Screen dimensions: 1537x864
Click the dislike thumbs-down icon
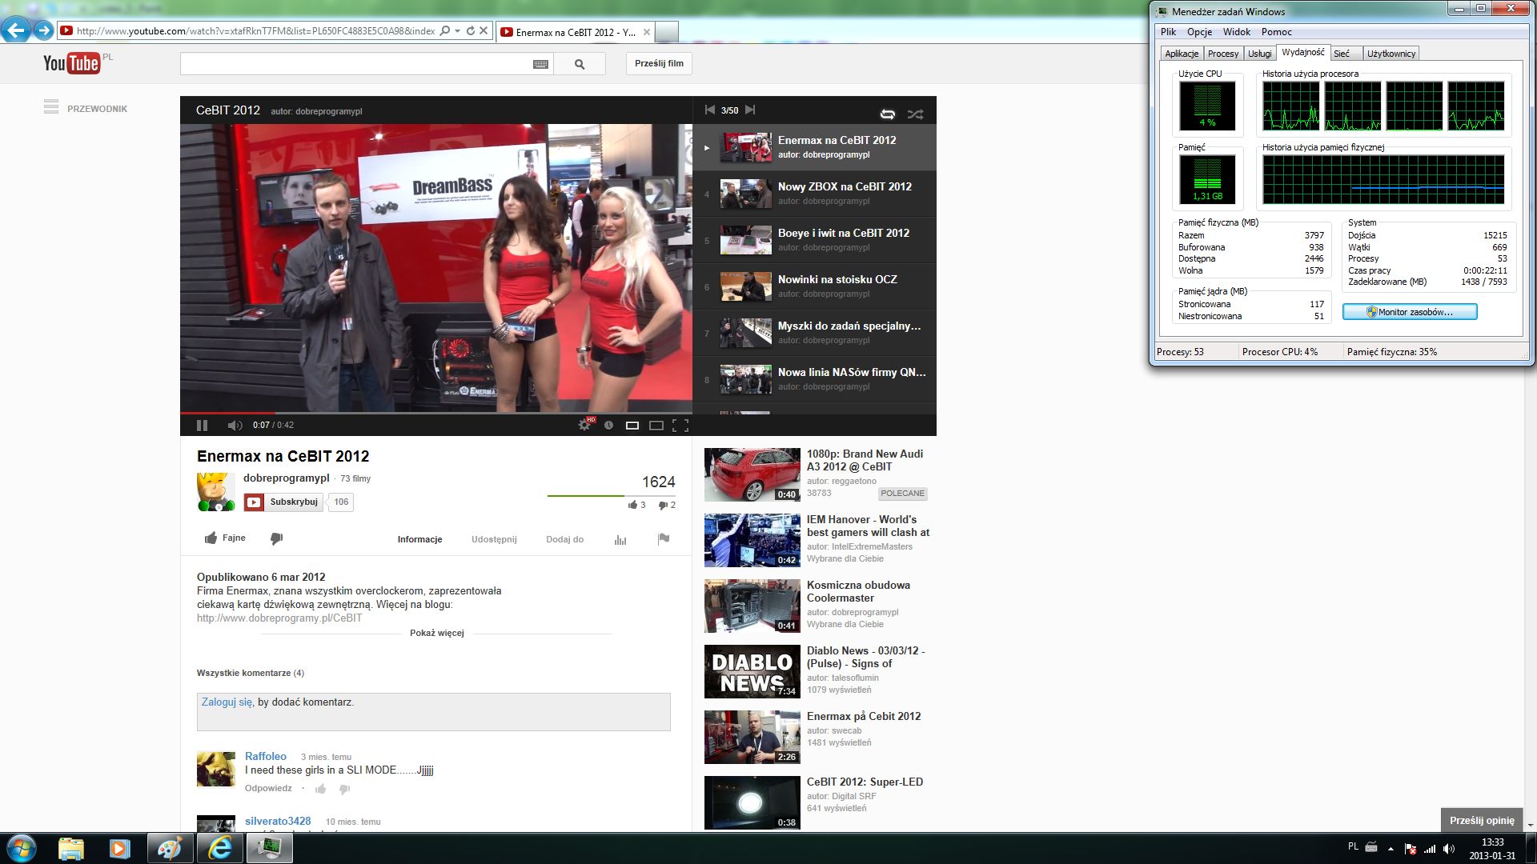276,538
